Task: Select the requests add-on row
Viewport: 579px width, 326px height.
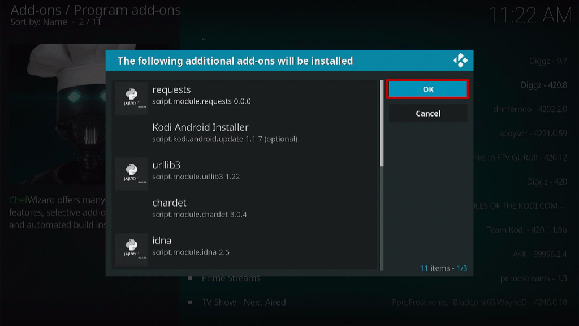Action: click(x=245, y=98)
